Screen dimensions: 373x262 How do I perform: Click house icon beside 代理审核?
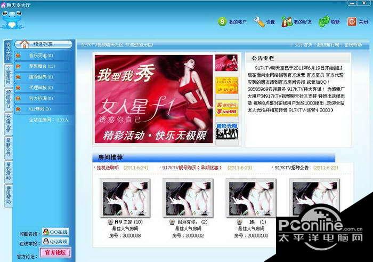point(18,88)
